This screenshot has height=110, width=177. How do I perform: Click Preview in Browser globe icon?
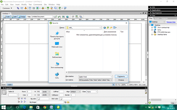(67, 17)
